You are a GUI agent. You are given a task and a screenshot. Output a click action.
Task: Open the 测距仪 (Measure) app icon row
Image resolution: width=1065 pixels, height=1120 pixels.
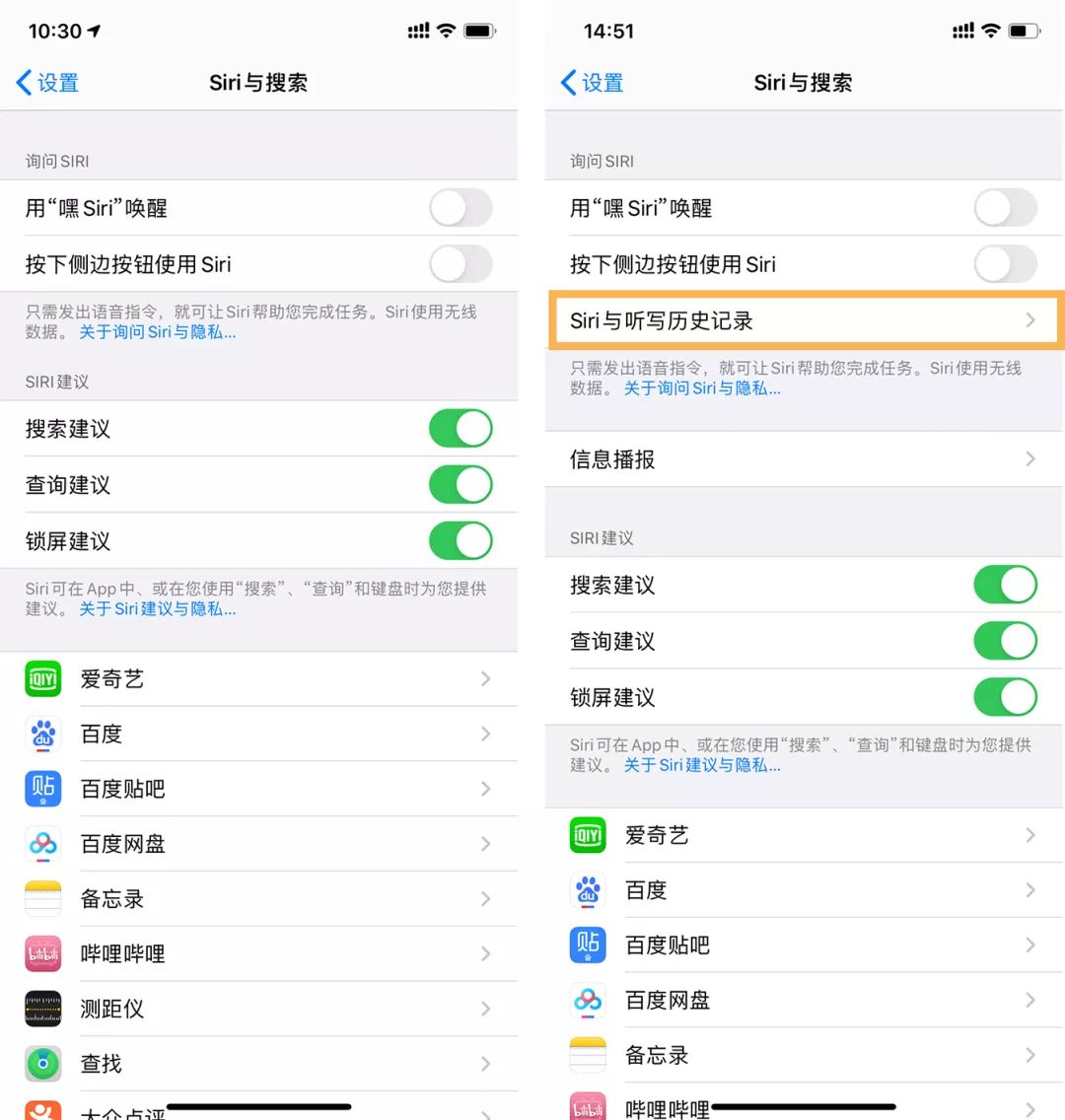click(258, 1009)
